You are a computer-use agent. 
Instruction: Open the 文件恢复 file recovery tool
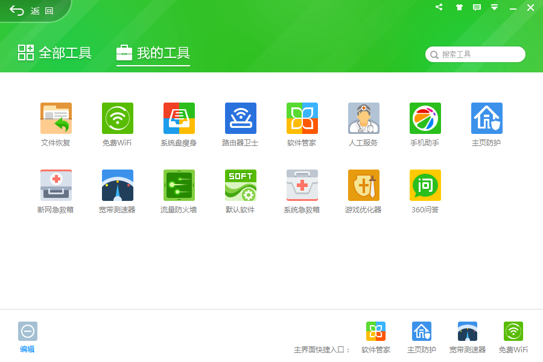[x=56, y=118]
